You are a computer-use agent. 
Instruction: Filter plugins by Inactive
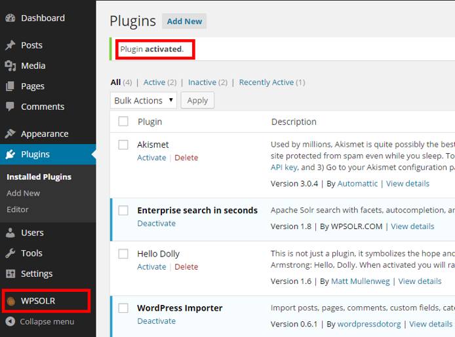point(202,82)
